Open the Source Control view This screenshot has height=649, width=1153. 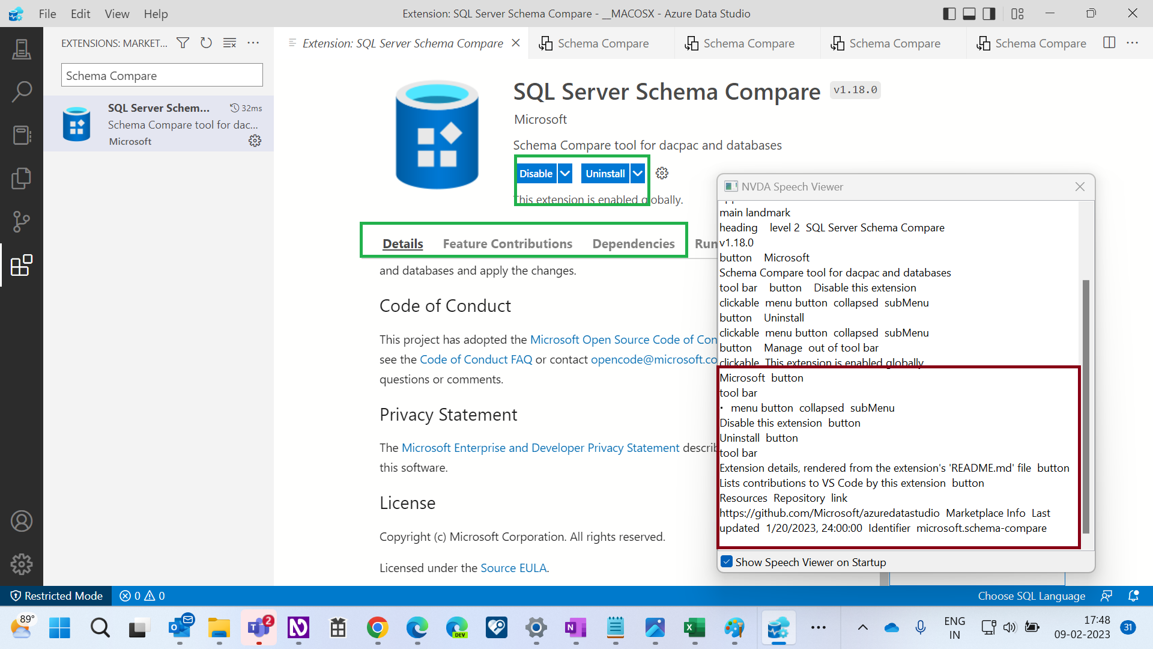click(22, 222)
